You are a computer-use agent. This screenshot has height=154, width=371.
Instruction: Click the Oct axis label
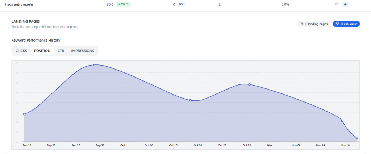click(x=122, y=145)
